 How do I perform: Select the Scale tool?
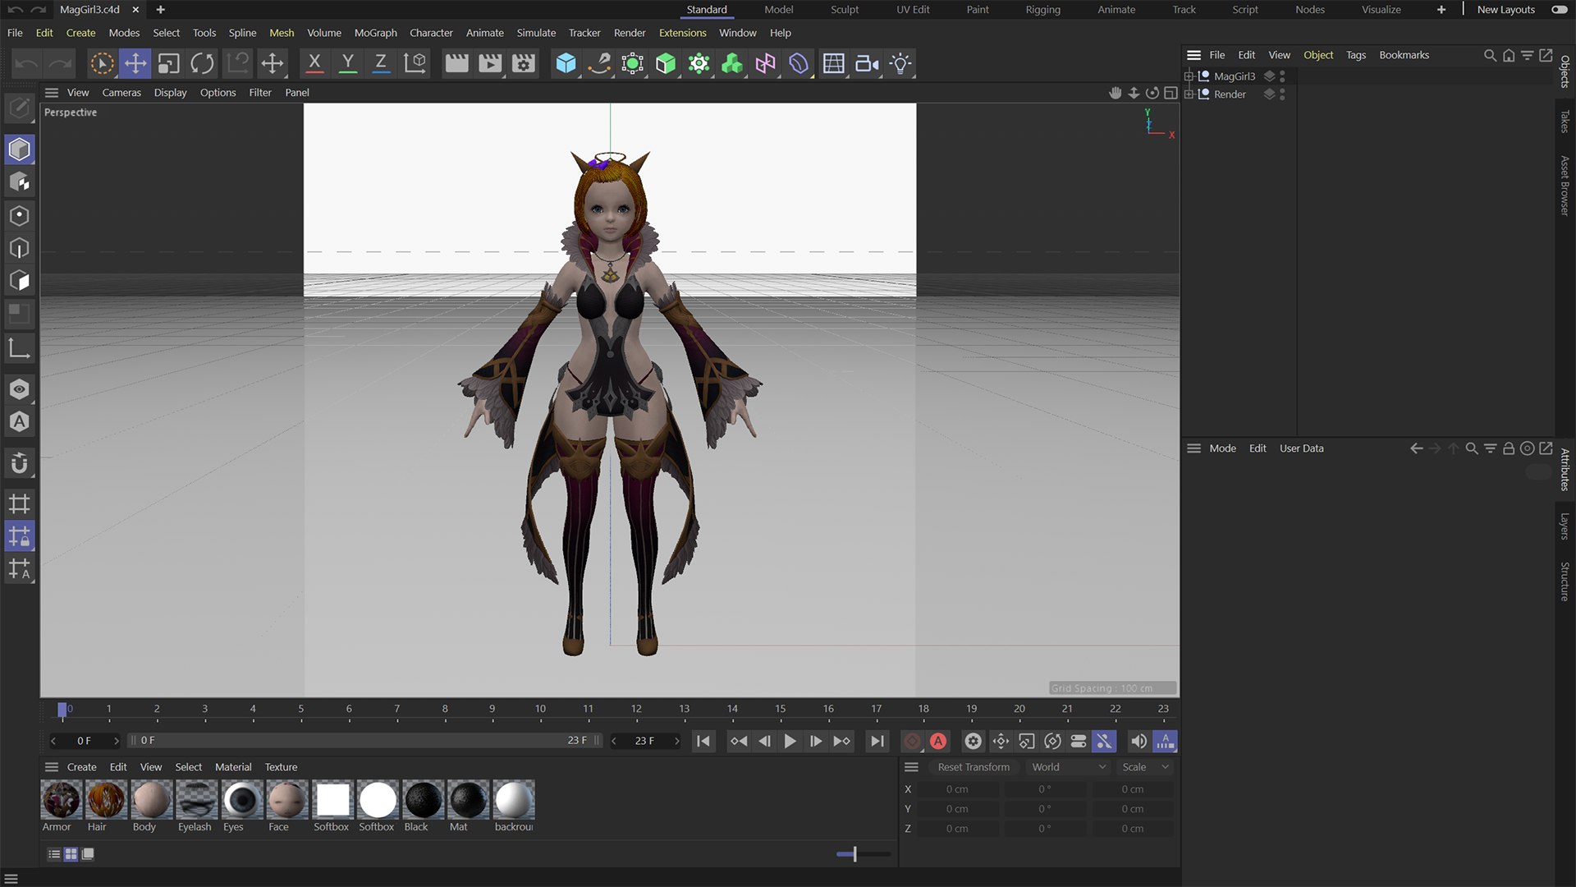coord(169,63)
